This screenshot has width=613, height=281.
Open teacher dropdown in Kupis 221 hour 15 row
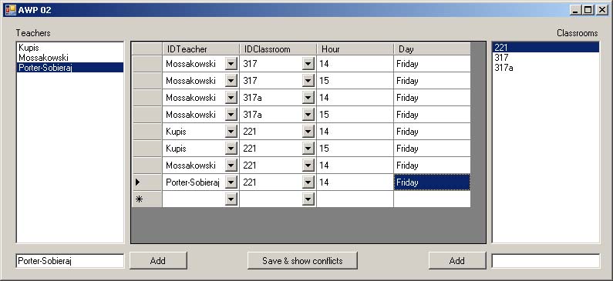[231, 149]
